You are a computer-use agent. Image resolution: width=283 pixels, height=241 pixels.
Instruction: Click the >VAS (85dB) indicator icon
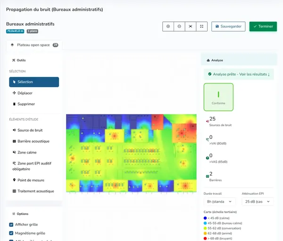[x=208, y=158]
